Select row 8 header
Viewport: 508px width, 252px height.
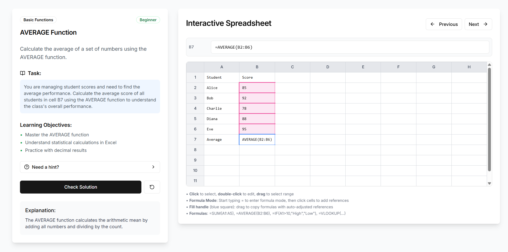(x=195, y=150)
